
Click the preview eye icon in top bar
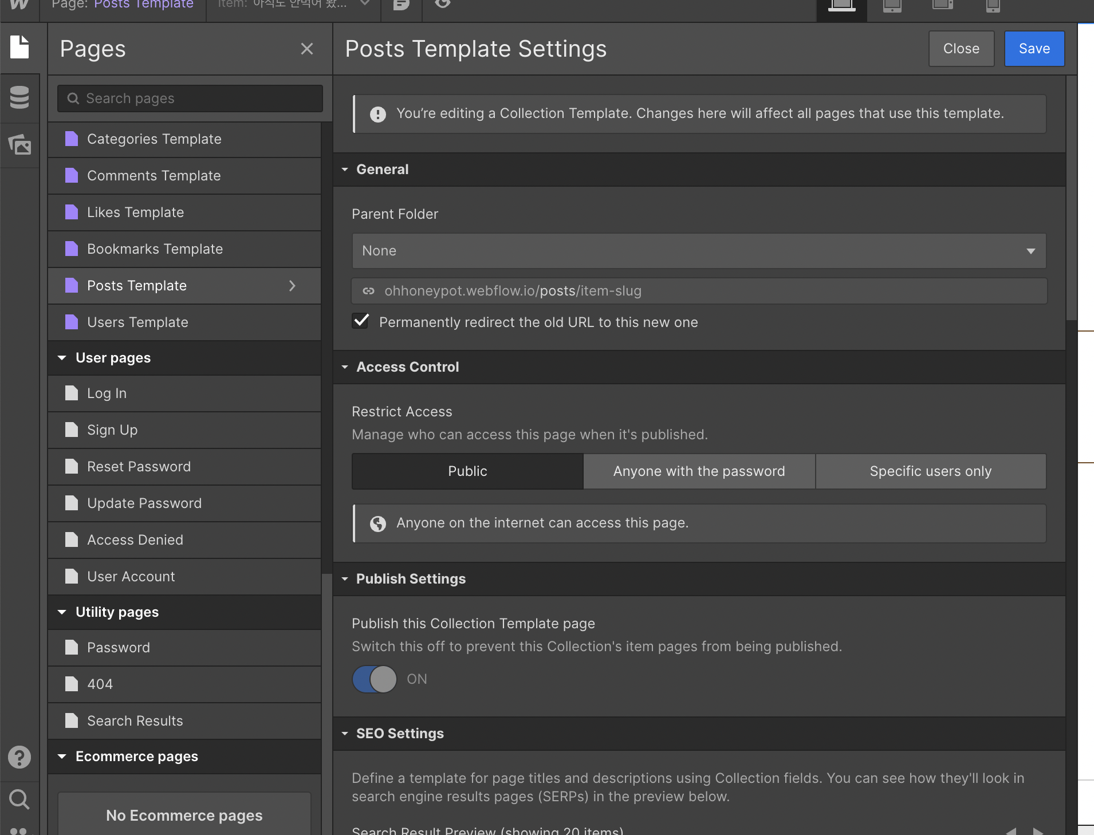[x=443, y=5]
